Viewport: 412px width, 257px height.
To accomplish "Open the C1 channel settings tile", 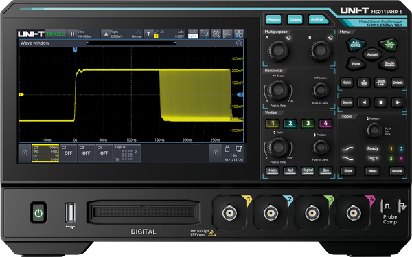I will point(45,153).
